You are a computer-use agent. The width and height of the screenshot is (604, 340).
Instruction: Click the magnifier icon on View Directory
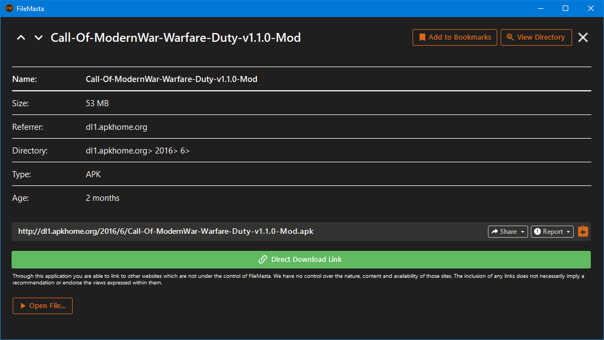point(509,37)
